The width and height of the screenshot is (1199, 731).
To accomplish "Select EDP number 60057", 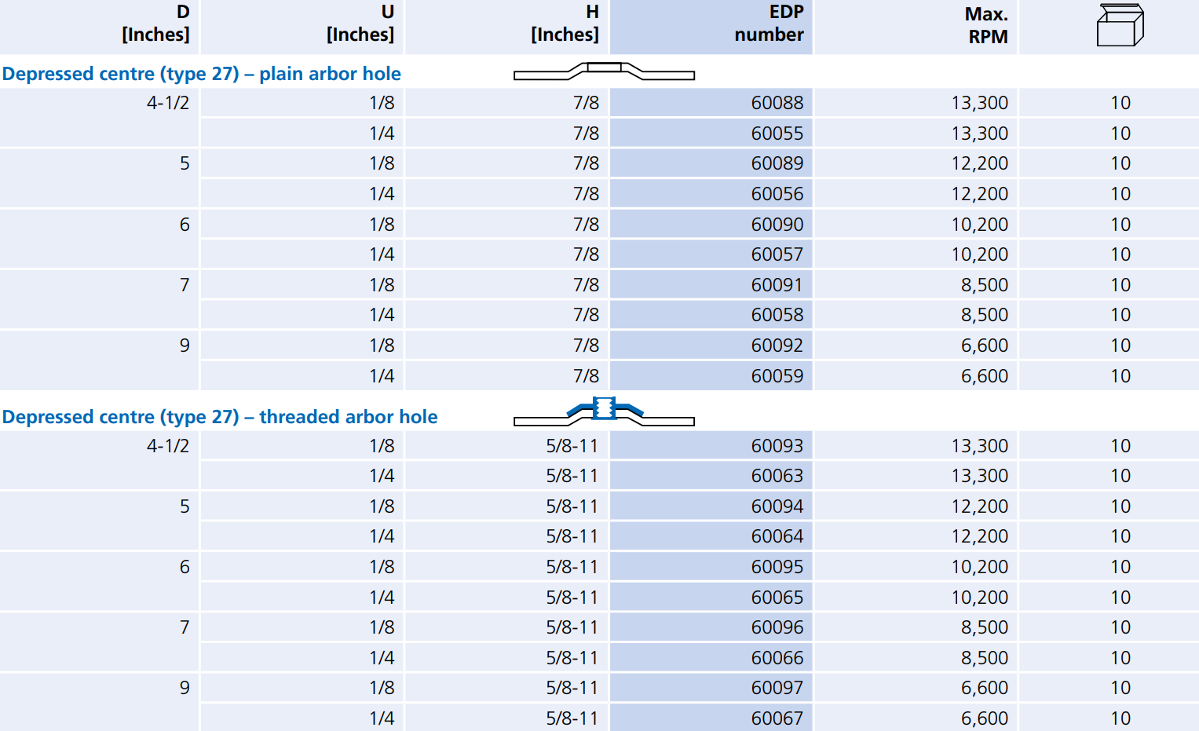I will (x=777, y=254).
